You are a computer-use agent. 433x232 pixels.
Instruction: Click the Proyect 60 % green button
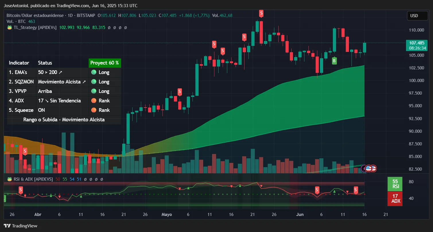coord(104,63)
